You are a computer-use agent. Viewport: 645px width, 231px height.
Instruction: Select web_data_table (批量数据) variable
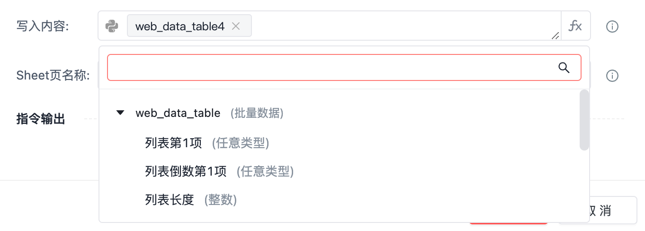[x=209, y=113]
